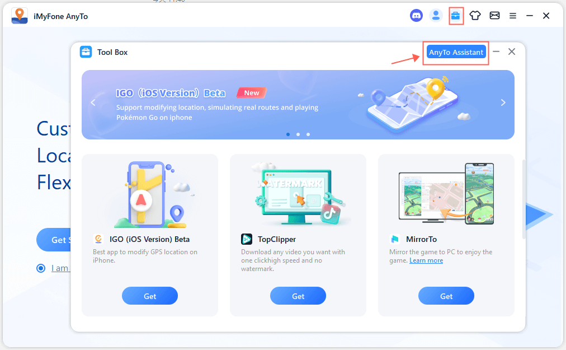Click the Tool Box icon in dialog header

[x=86, y=52]
